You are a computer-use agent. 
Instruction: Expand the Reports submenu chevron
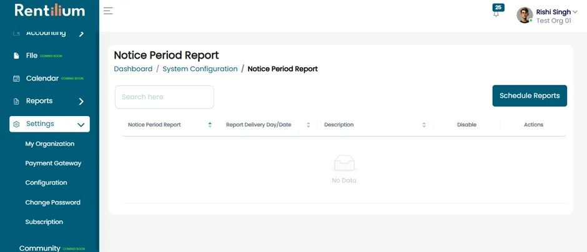click(81, 101)
